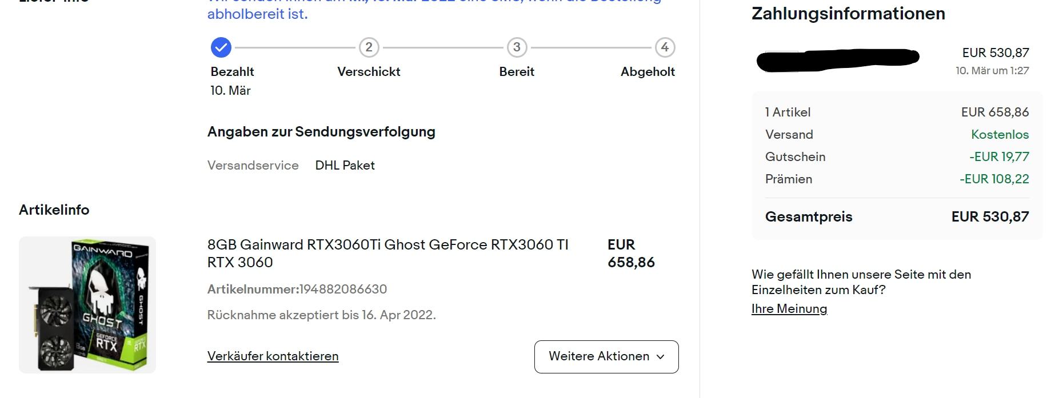This screenshot has height=398, width=1063.
Task: Click the Verschickt status label
Action: click(x=369, y=72)
